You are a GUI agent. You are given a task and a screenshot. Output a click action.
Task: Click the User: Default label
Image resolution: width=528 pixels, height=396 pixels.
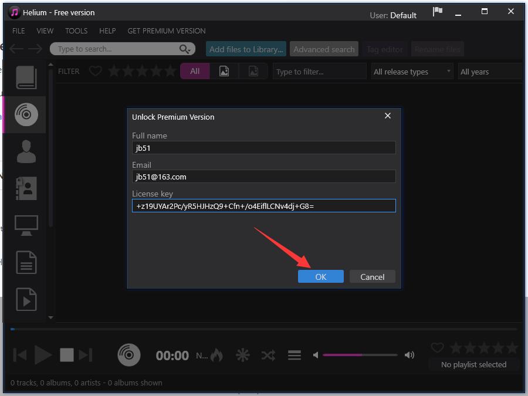393,15
